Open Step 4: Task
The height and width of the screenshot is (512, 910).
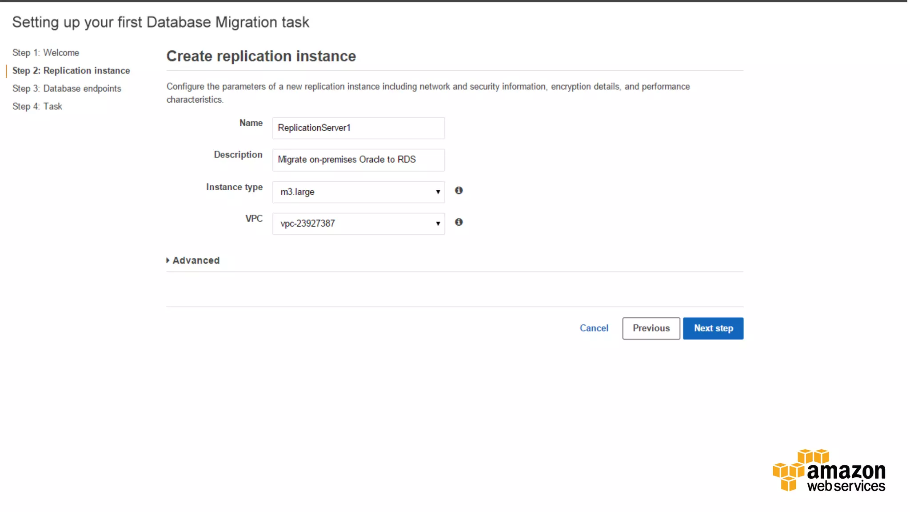[x=37, y=107]
